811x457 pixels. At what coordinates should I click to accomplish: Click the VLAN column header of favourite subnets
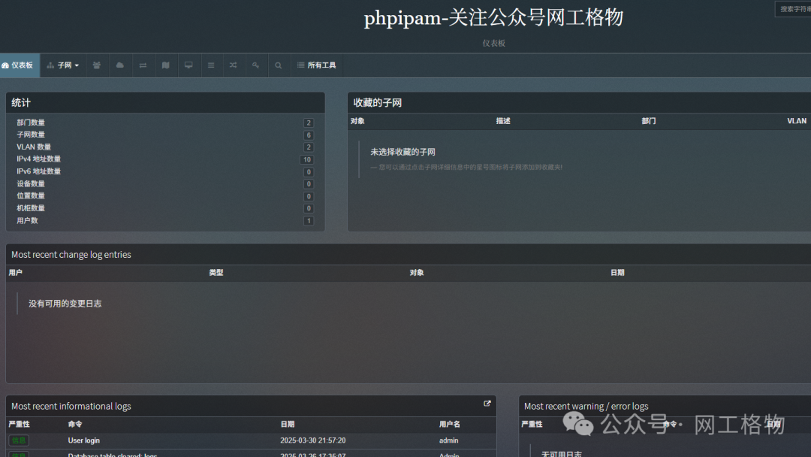coord(797,121)
